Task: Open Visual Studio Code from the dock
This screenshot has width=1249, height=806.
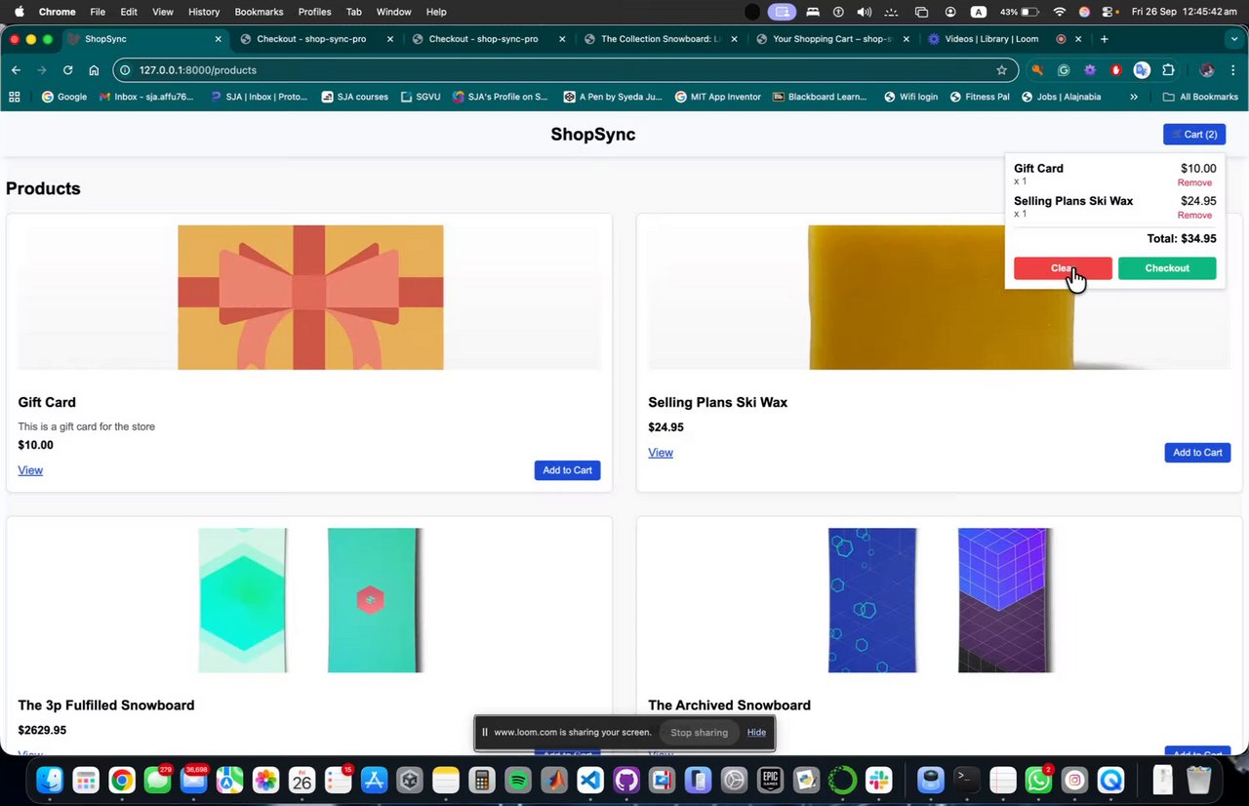Action: point(590,780)
